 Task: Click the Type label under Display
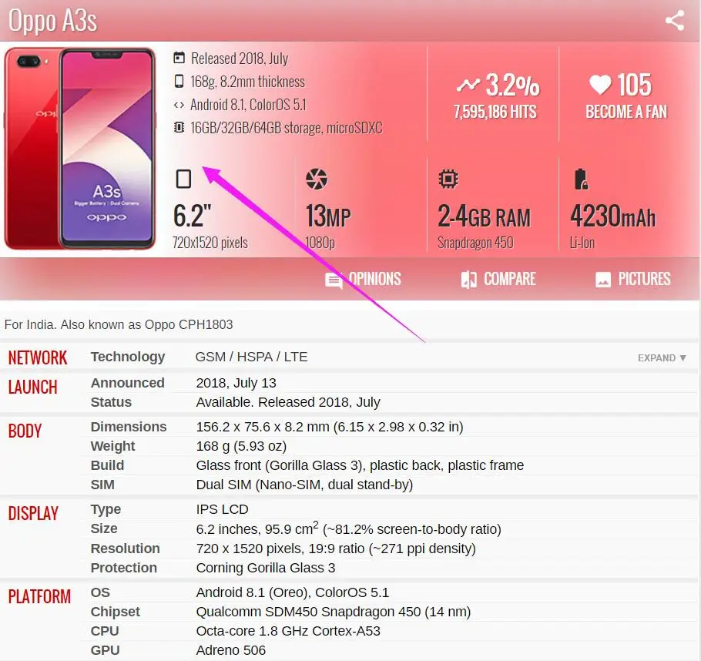click(x=106, y=509)
